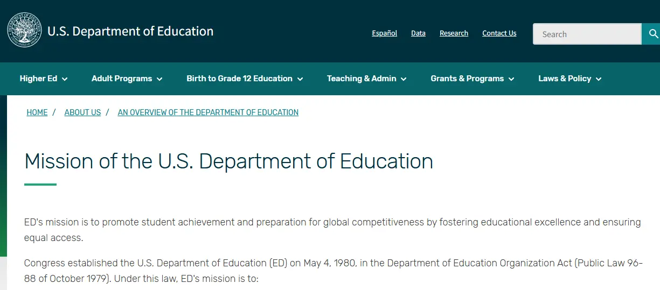Screen dimensions: 660x290
Task: Open the Data link in the header
Action: (x=418, y=33)
